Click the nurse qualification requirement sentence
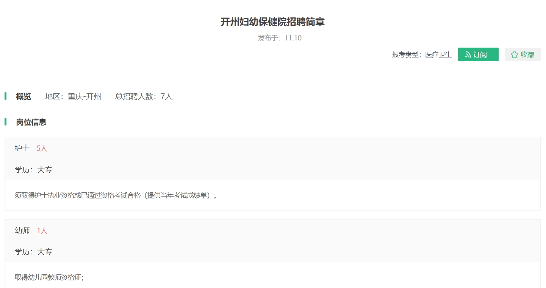The height and width of the screenshot is (288, 546). click(x=116, y=195)
